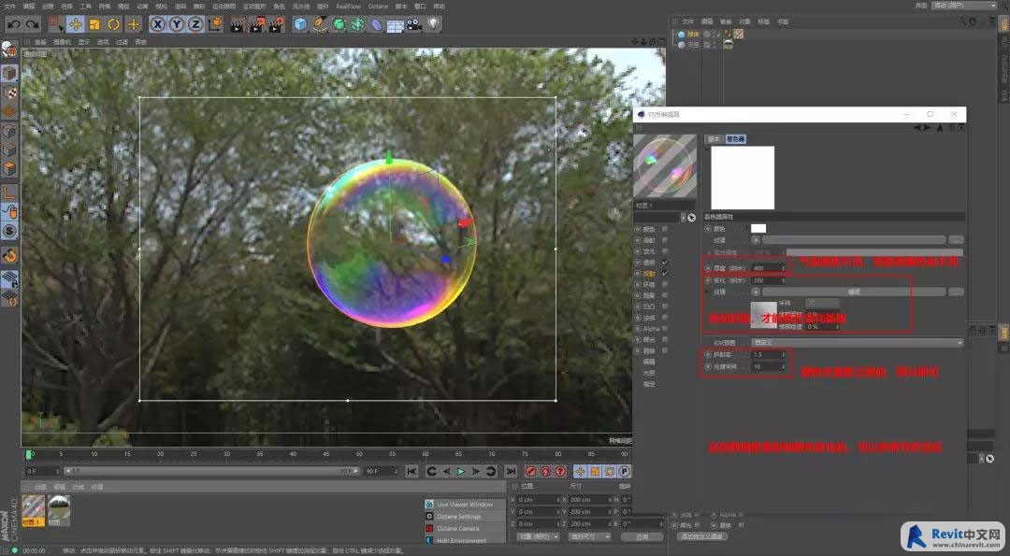Toggle the Y axis lock
This screenshot has width=1010, height=556.
coord(177,24)
